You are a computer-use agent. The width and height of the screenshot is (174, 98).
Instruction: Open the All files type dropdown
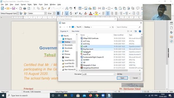pyautogui.click(x=129, y=74)
